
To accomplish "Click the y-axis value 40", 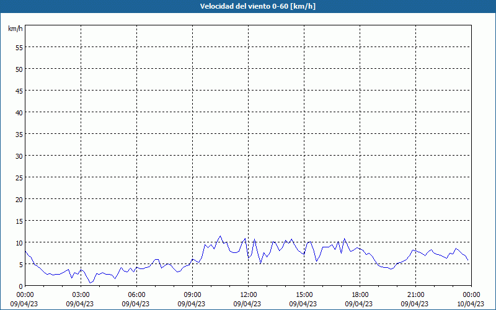I will pyautogui.click(x=19, y=112).
